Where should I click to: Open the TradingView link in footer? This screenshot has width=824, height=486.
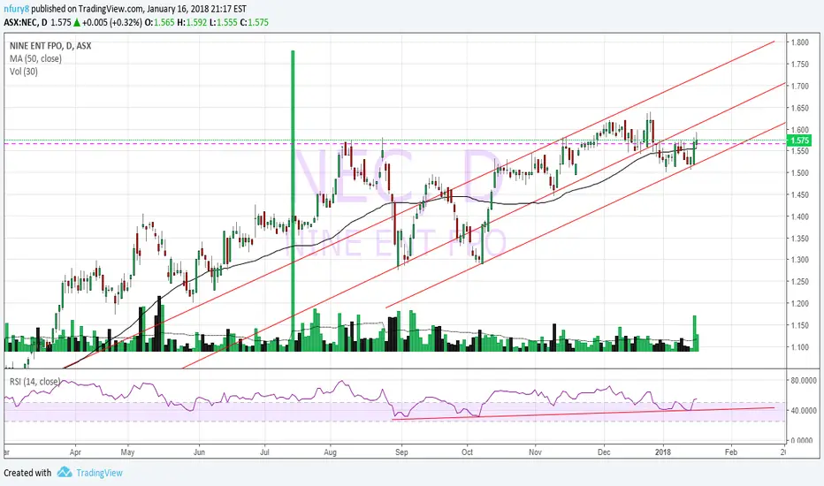[x=99, y=473]
